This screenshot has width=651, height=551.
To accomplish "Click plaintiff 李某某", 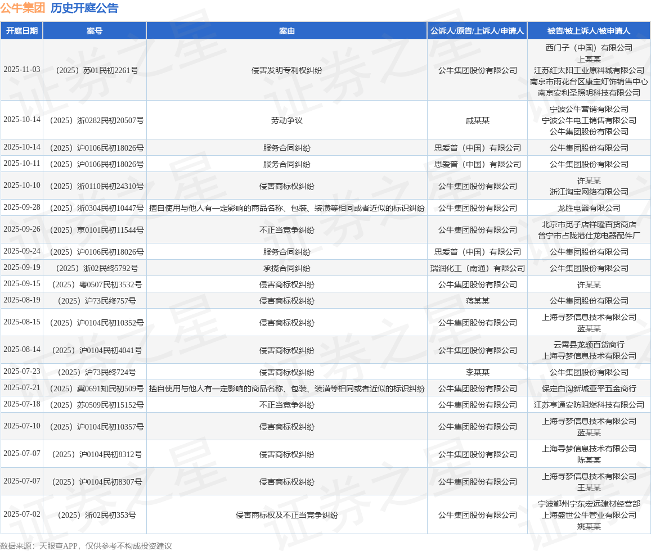I will coord(478,372).
